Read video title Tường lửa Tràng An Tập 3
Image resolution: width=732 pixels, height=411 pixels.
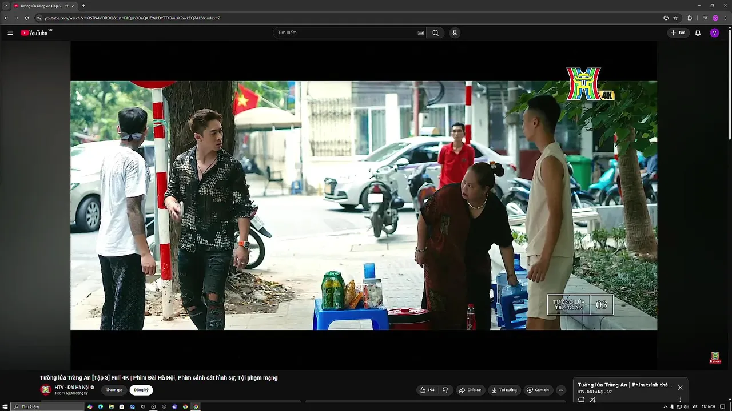(x=158, y=378)
